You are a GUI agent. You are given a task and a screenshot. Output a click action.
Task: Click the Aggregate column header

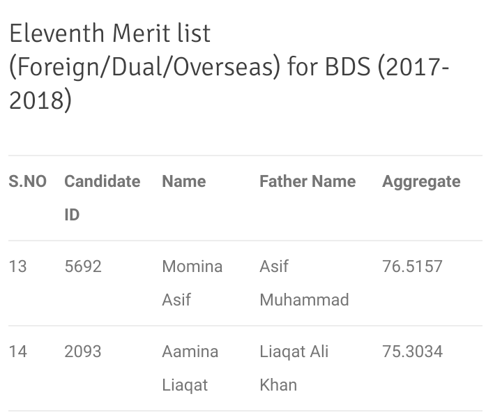(x=421, y=181)
